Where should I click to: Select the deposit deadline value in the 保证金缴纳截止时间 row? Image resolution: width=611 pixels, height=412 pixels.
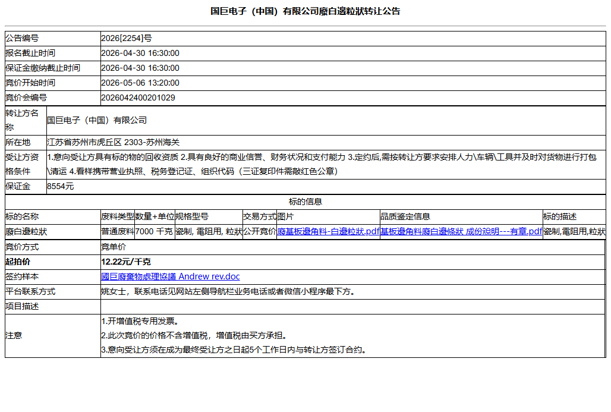[140, 68]
